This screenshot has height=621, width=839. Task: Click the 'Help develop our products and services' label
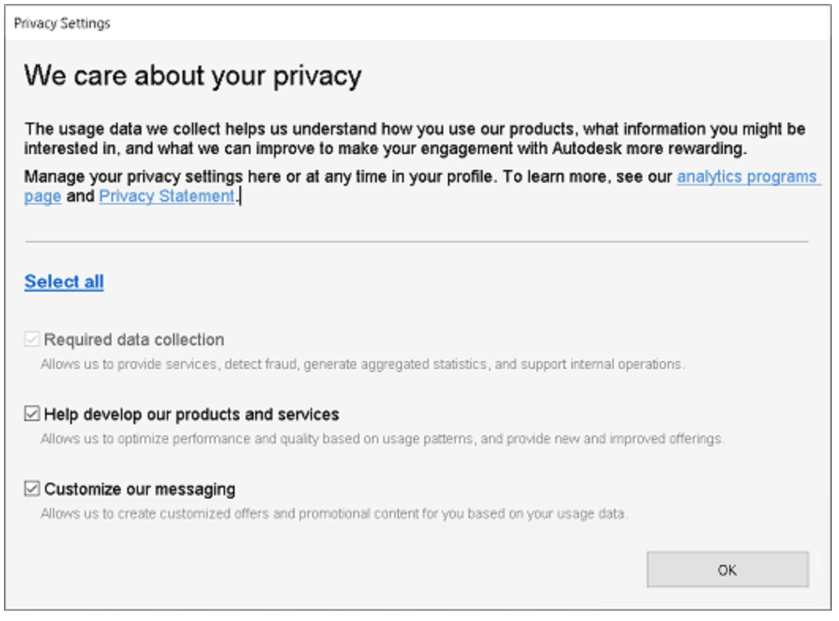click(x=191, y=414)
